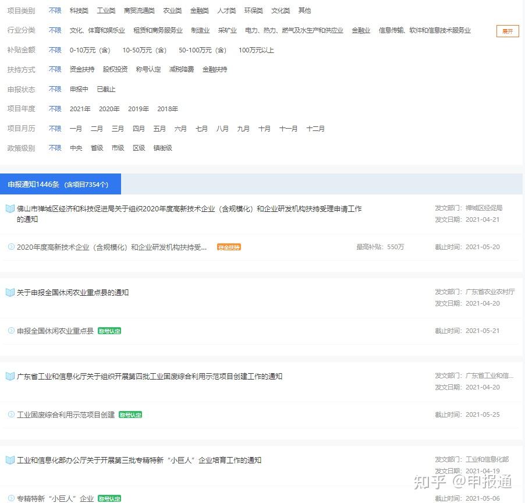Filter project year 2018年
Screen dimensions: 525x503
[168, 109]
